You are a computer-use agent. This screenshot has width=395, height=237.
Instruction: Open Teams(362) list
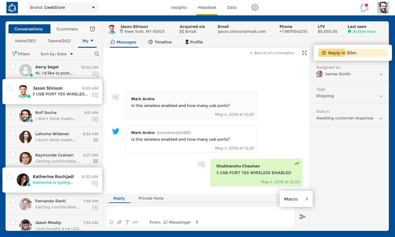click(59, 41)
